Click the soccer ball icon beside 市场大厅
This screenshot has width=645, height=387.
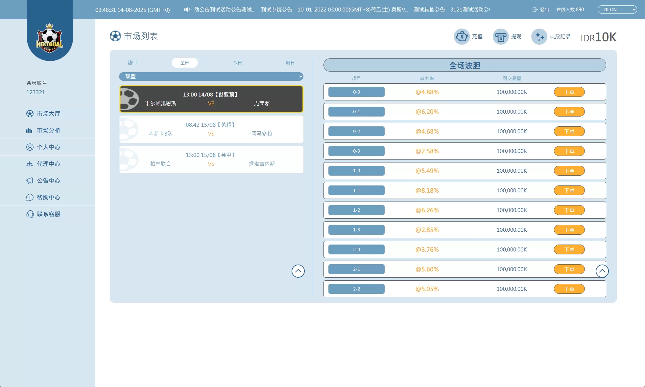(30, 114)
